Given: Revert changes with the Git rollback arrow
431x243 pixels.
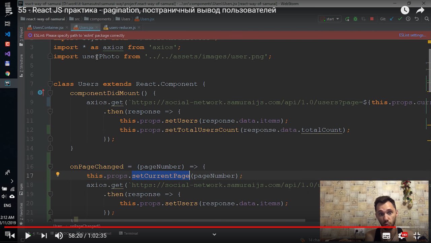Looking at the screenshot, I should pyautogui.click(x=417, y=19).
